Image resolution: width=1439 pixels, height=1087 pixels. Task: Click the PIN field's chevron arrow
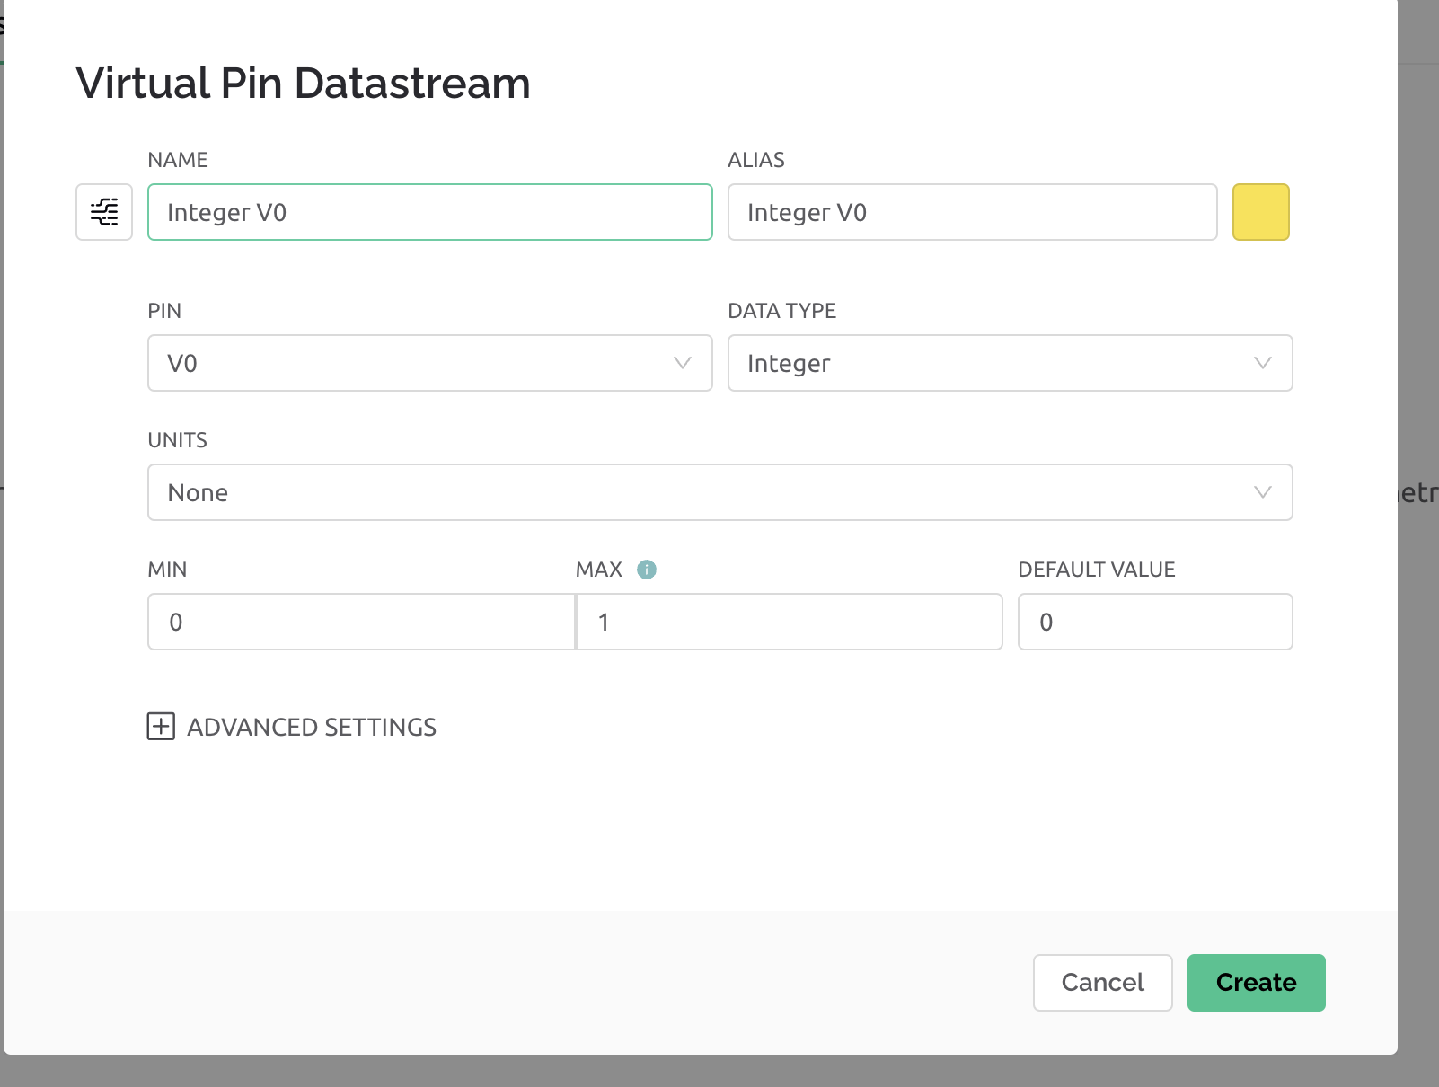tap(683, 363)
